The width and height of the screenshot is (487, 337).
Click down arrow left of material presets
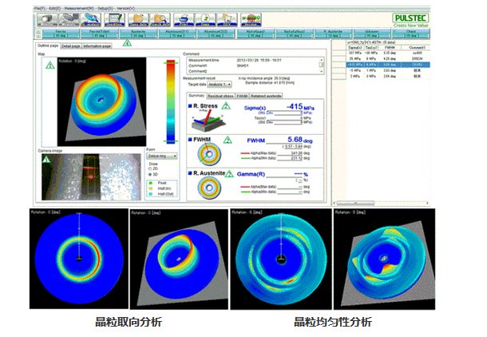coord(38,36)
